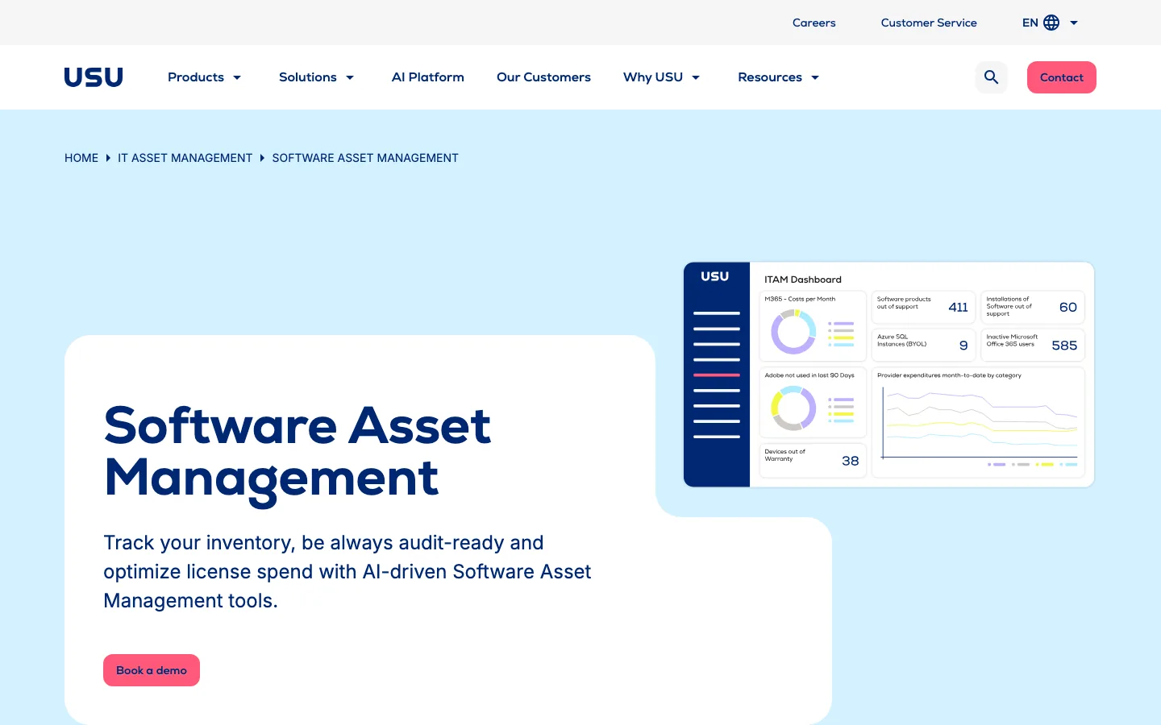Go to HOME in the breadcrumb
Screen dimensions: 1161x725
[81, 158]
